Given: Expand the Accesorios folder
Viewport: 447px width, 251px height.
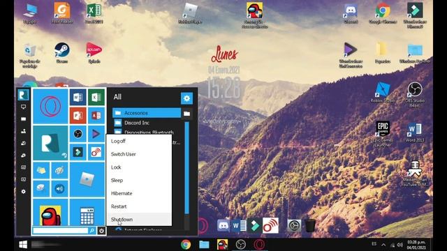Looking at the screenshot, I should 147,113.
